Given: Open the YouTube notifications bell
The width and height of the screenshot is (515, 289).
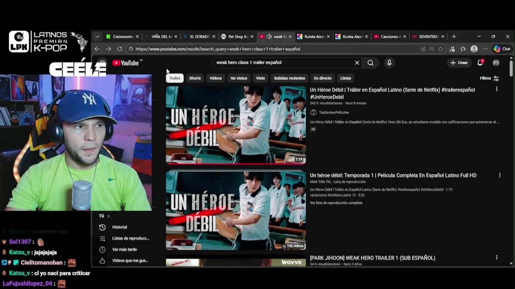Looking at the screenshot, I should (x=480, y=63).
